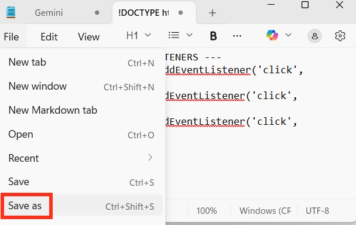This screenshot has width=356, height=225.
Task: Expand the list style dropdown arrow
Action: point(189,35)
